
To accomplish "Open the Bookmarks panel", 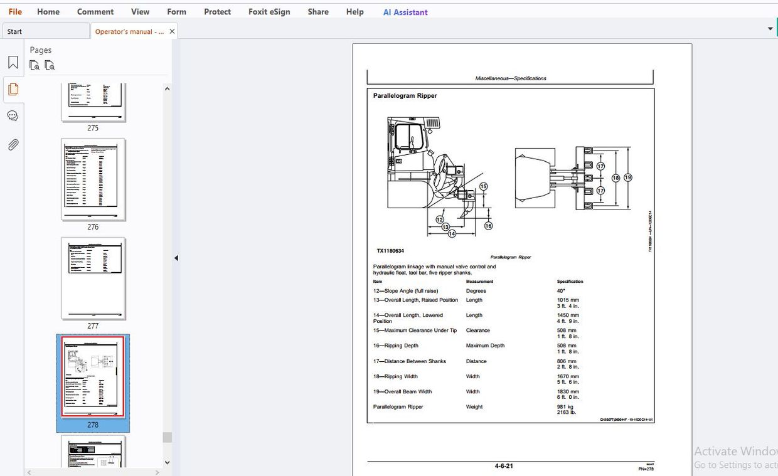I will pos(13,62).
